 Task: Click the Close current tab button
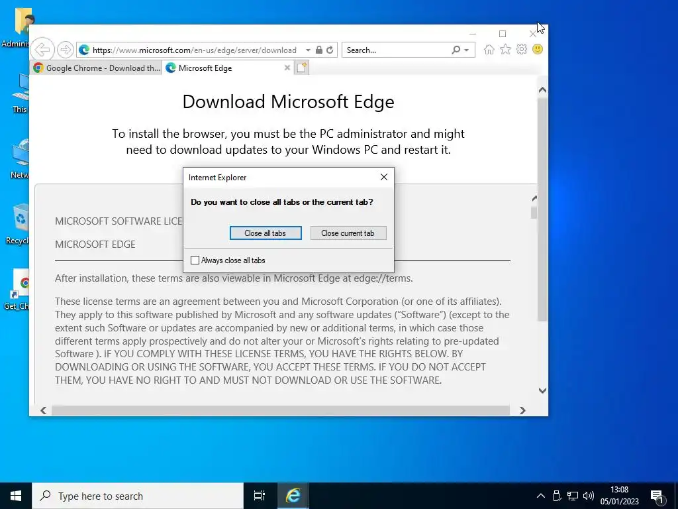(x=348, y=233)
